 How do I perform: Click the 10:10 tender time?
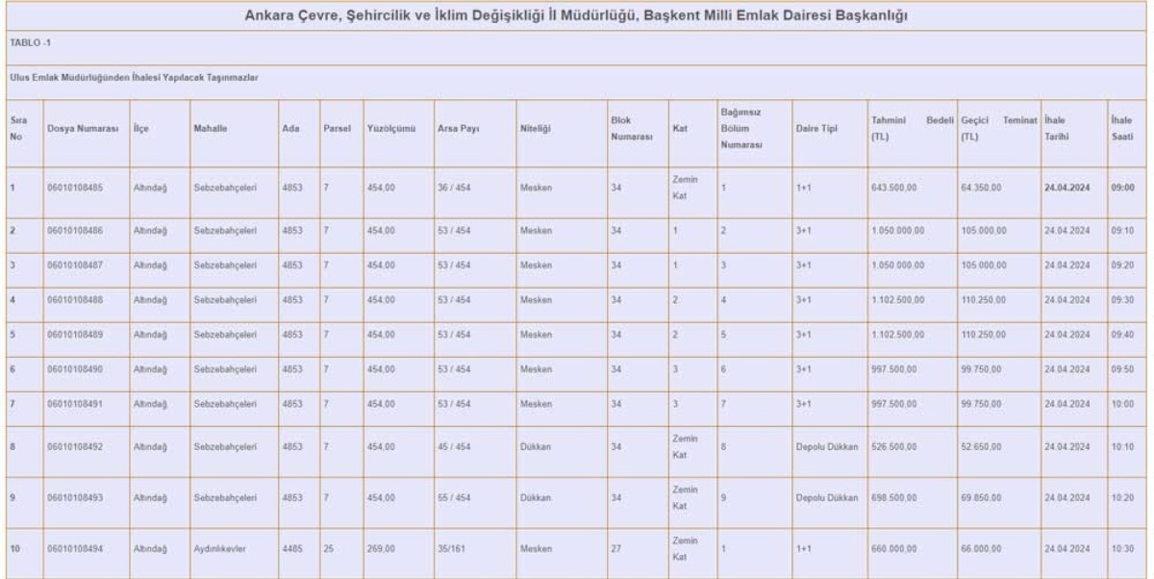coord(1122,445)
